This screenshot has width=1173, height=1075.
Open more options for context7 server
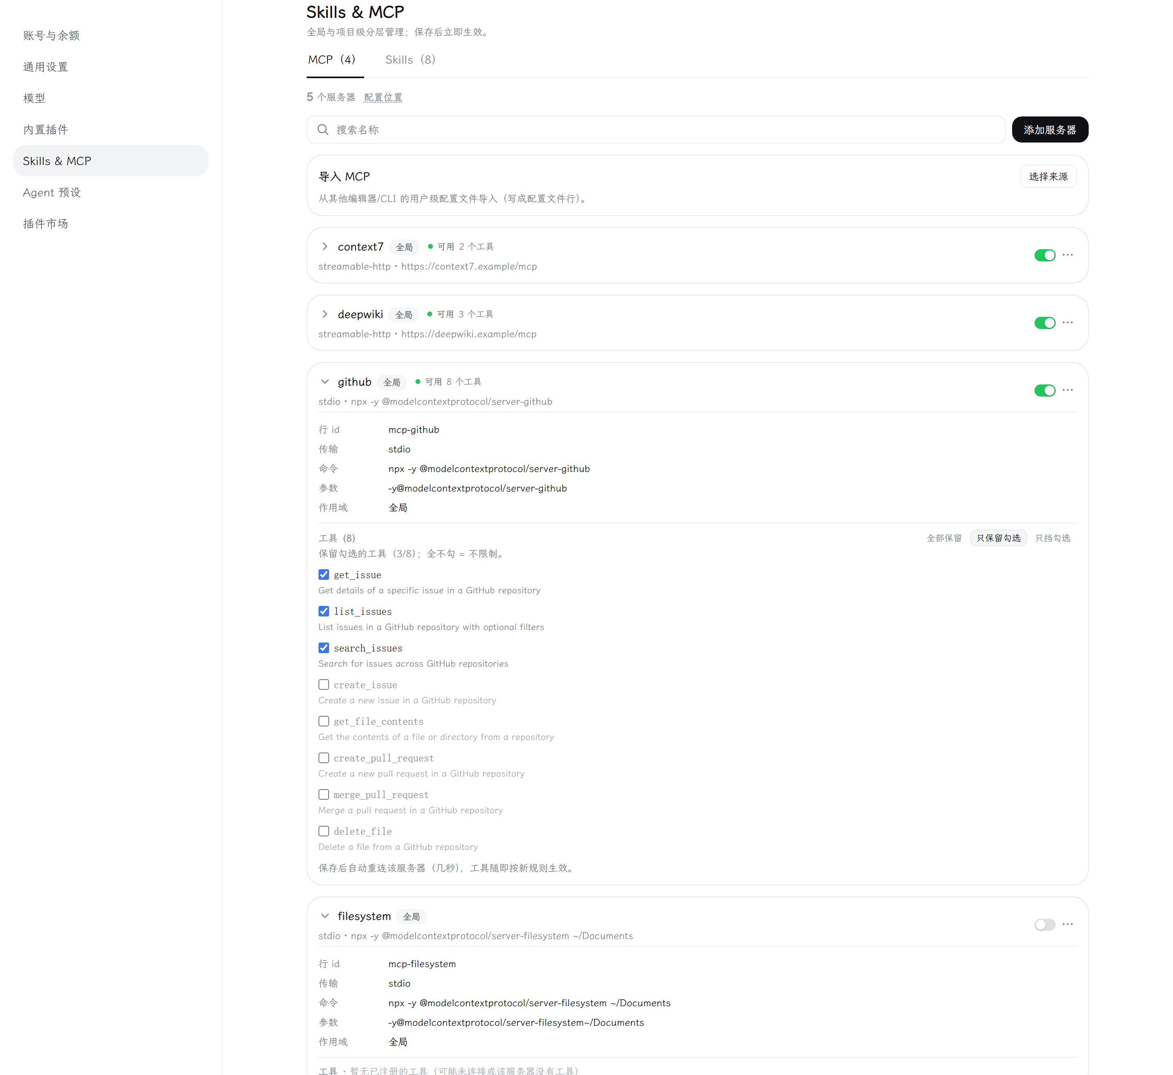[x=1067, y=255]
